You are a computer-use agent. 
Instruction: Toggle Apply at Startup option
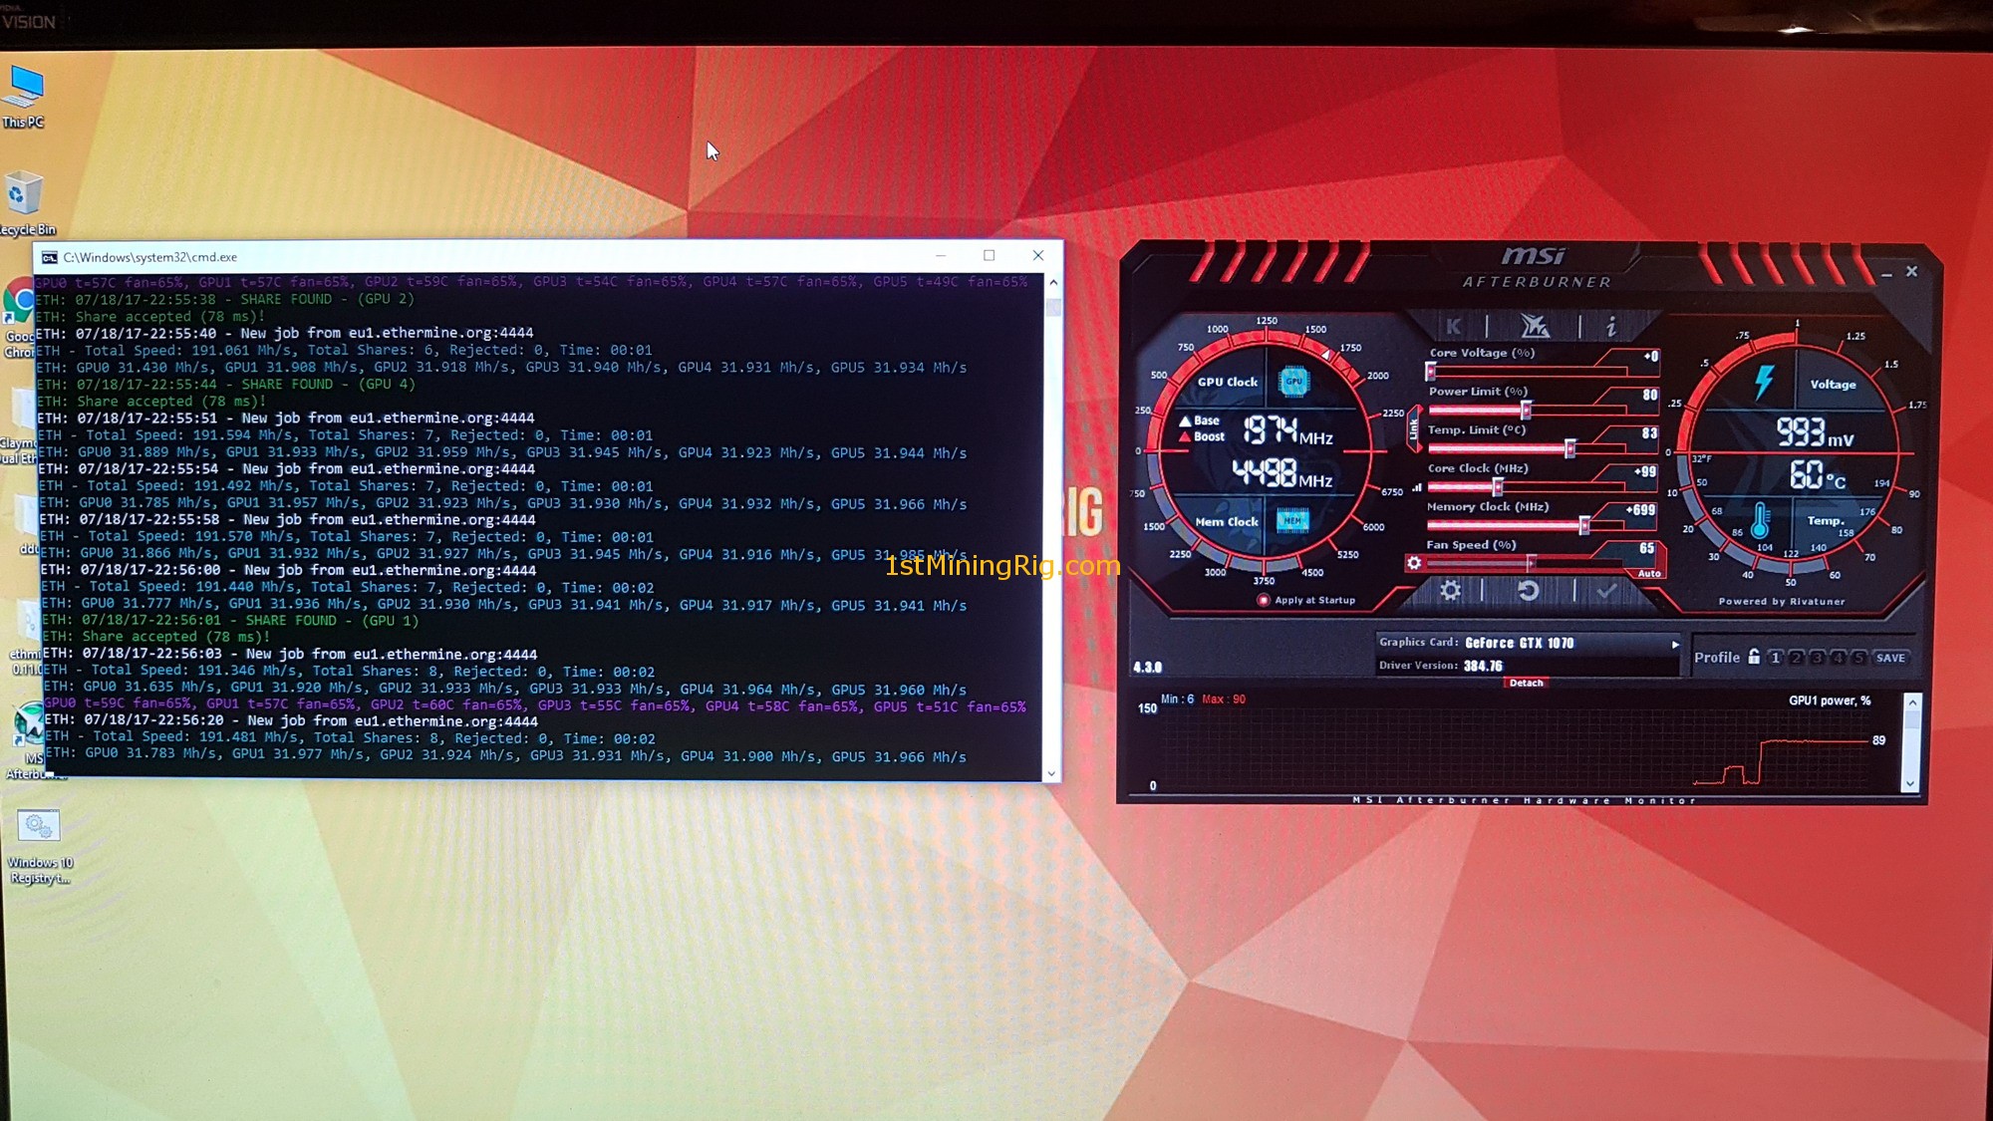1306,600
